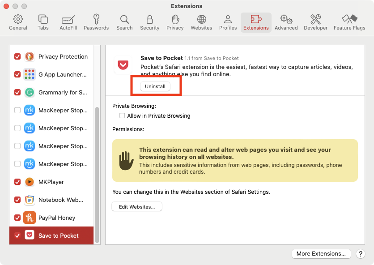374x265 pixels.
Task: Open the Privacy hand icon in toolbar
Action: coord(175,19)
